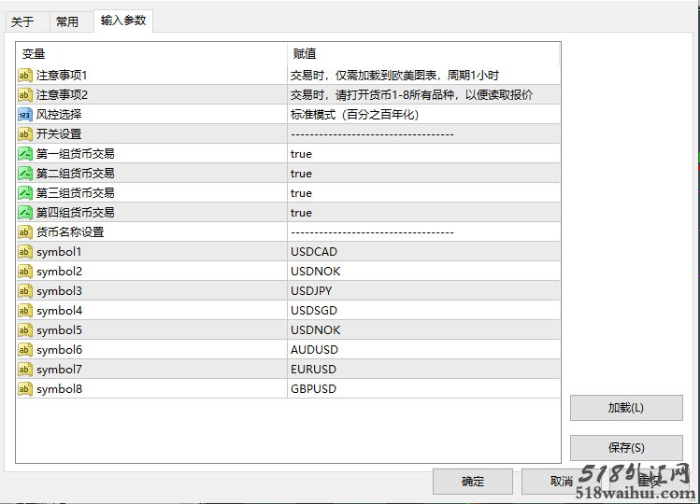The width and height of the screenshot is (700, 504).
Task: Click the green boolean icon beside 第三组货币交易
Action: point(25,193)
